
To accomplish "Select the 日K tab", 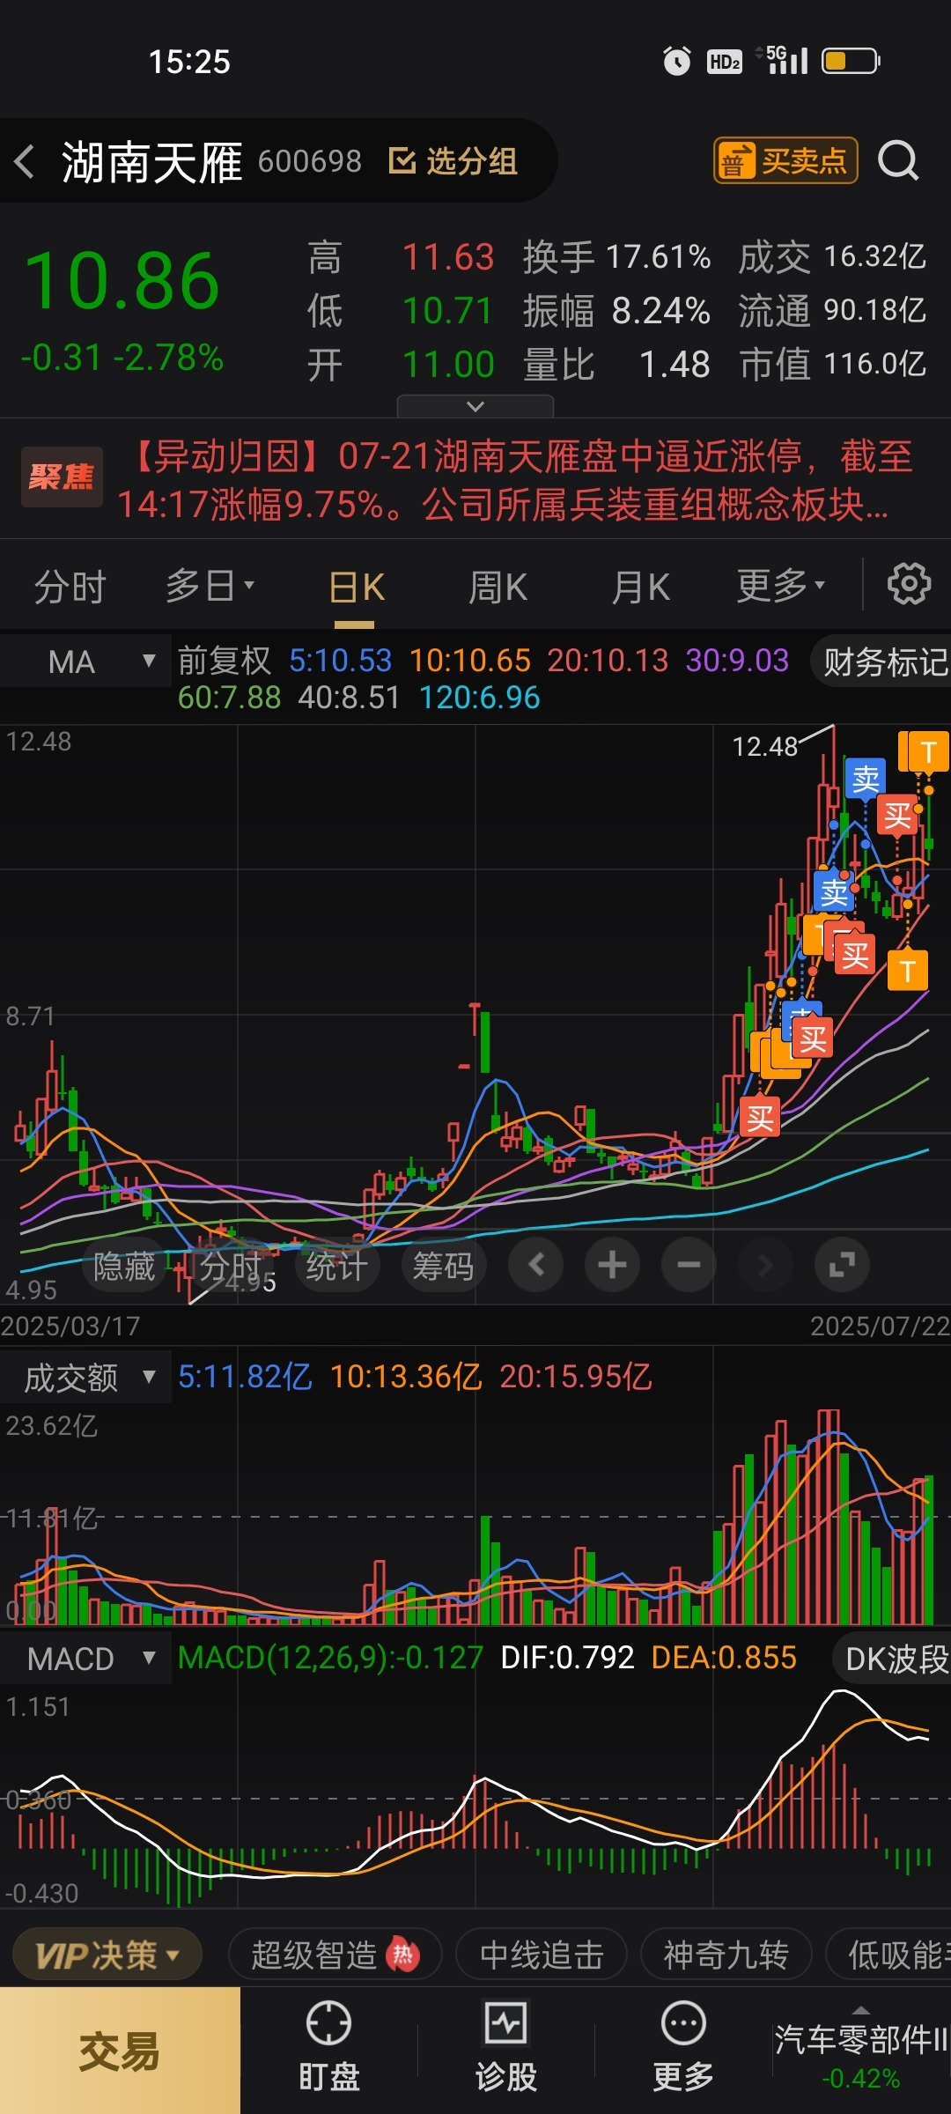I will click(356, 587).
